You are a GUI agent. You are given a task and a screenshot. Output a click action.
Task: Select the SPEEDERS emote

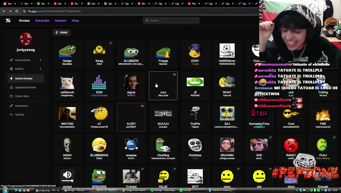click(x=99, y=177)
